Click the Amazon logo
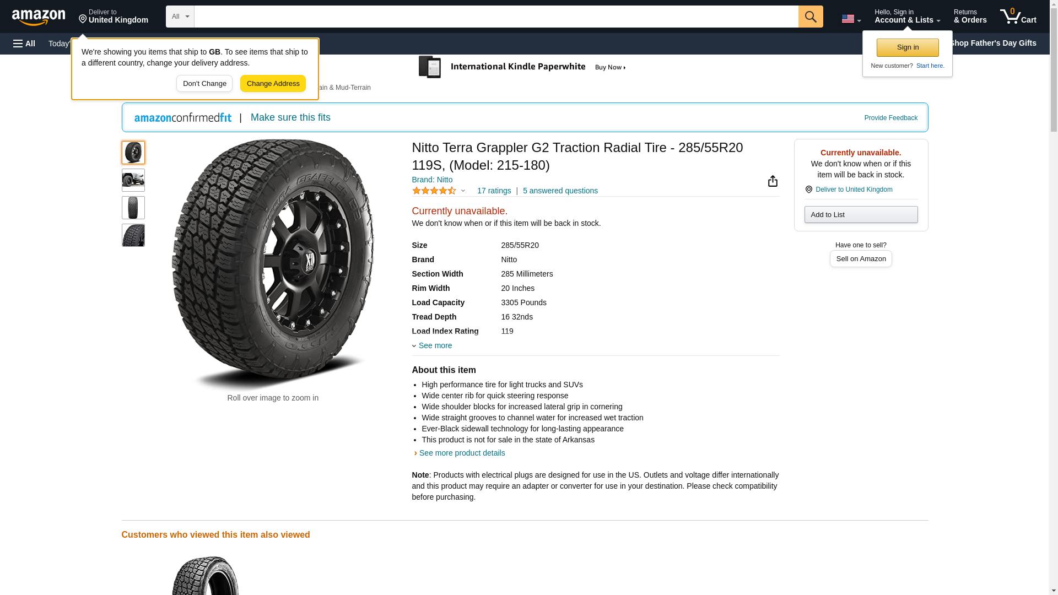The height and width of the screenshot is (595, 1058). click(x=39, y=17)
